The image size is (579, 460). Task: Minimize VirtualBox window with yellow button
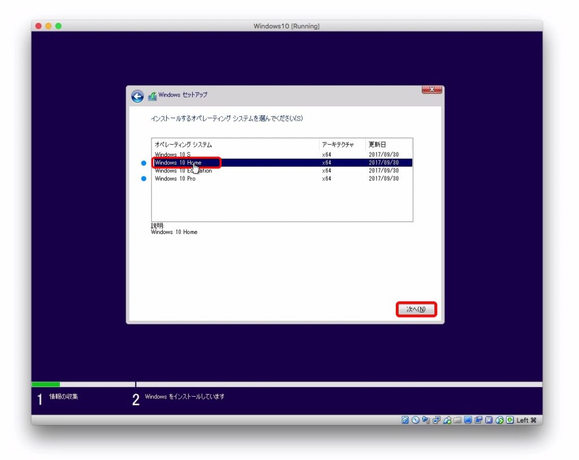pyautogui.click(x=49, y=26)
